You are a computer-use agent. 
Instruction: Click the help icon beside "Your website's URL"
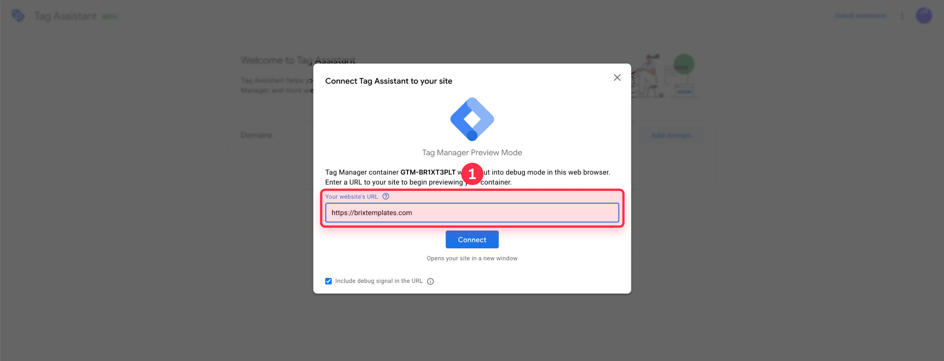click(385, 196)
